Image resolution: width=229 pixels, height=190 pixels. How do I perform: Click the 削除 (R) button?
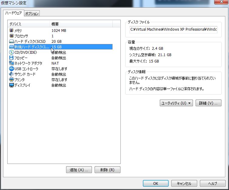(x=107, y=170)
